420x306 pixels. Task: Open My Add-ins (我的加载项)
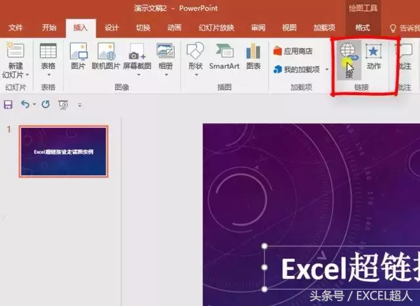pyautogui.click(x=297, y=69)
